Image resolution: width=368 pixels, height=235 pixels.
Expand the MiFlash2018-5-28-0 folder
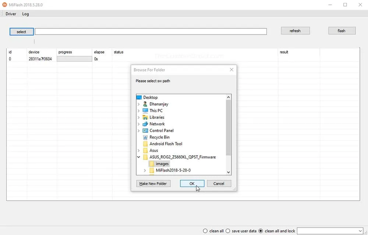tap(145, 170)
